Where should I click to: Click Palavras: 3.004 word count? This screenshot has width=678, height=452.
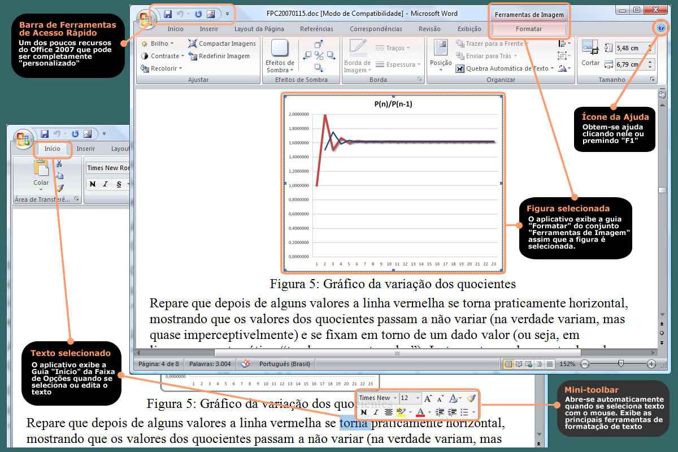point(210,364)
